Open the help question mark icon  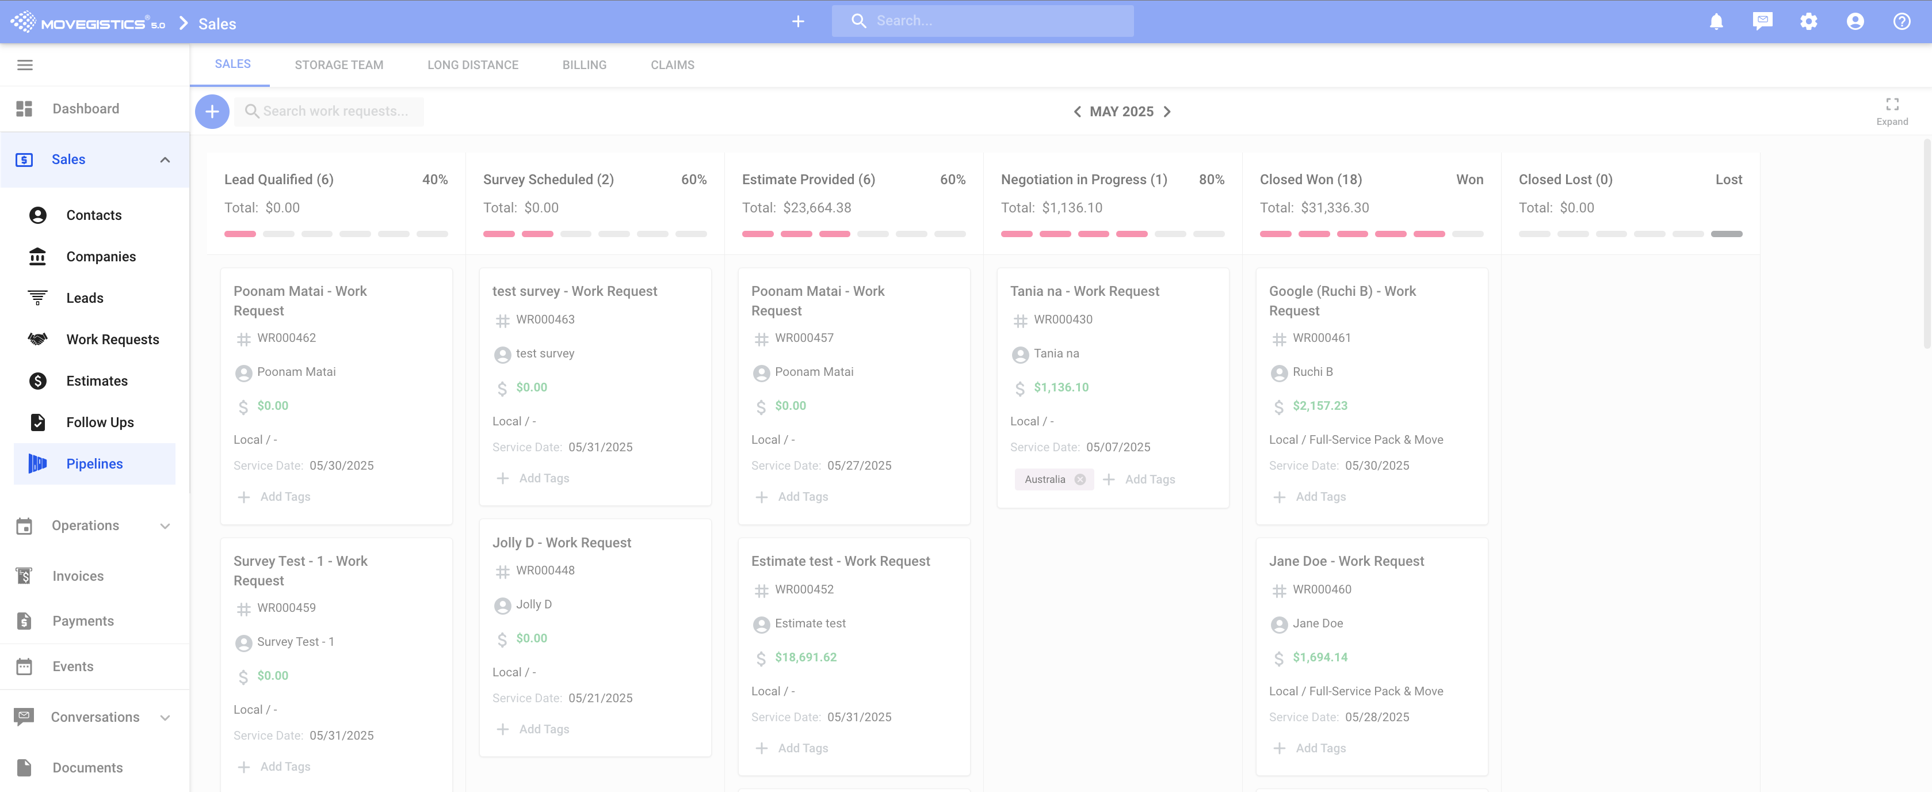tap(1902, 21)
